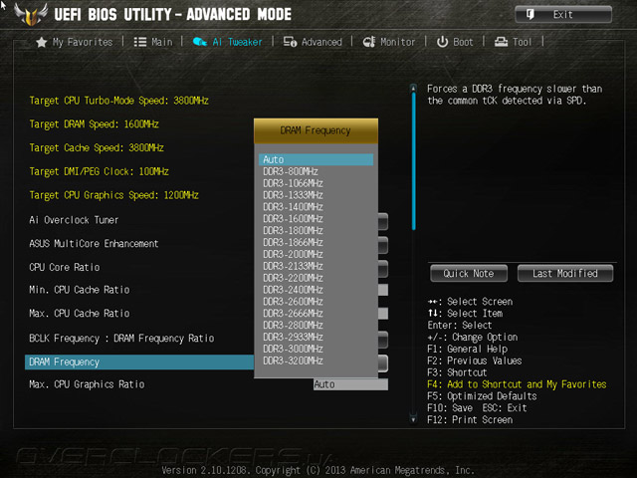Click the Max. CPU Graphics Ratio Auto field
The image size is (637, 478).
(350, 384)
